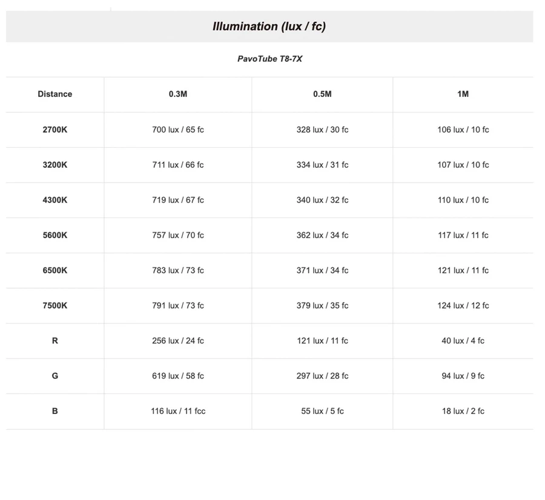Click the B row label

54,411
